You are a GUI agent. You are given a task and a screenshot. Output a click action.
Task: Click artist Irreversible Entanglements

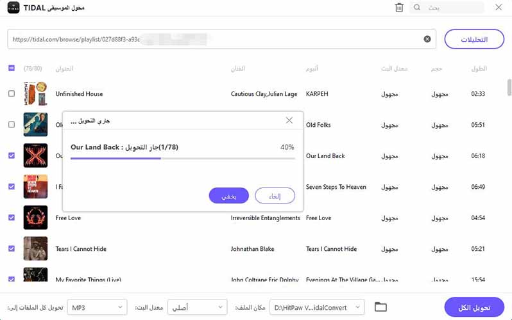coord(265,218)
